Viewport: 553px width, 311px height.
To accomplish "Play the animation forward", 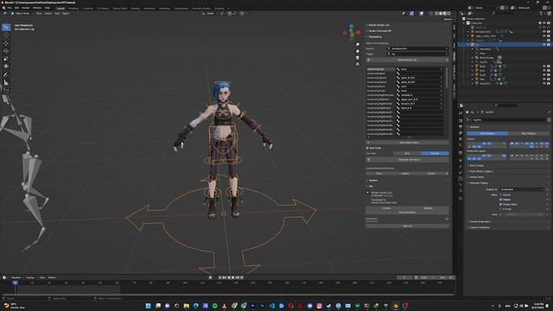I will (x=232, y=278).
